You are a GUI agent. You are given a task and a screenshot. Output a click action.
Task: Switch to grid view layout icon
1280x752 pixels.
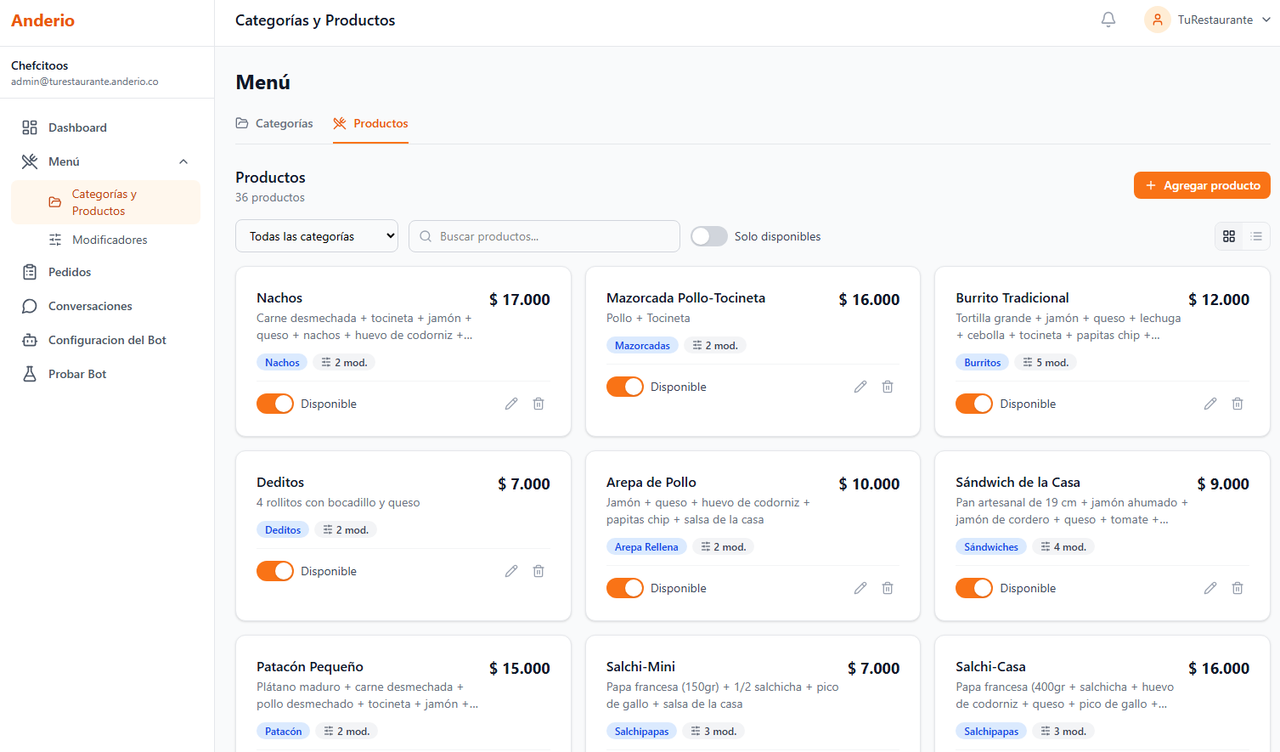[1229, 236]
